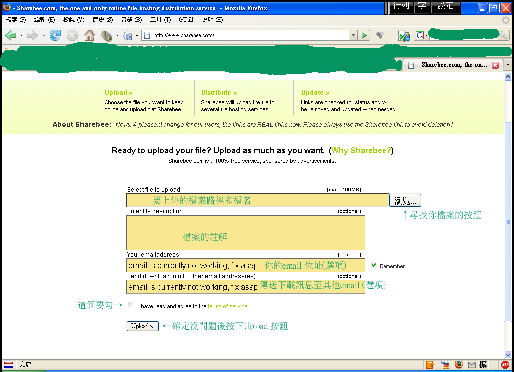This screenshot has height=372, width=514.
Task: Click the Firefox throbber activity icon
Action: 505,20
